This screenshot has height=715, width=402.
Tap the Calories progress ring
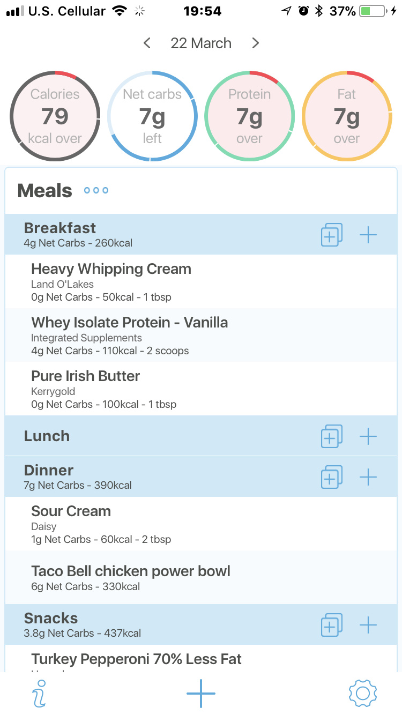55,116
